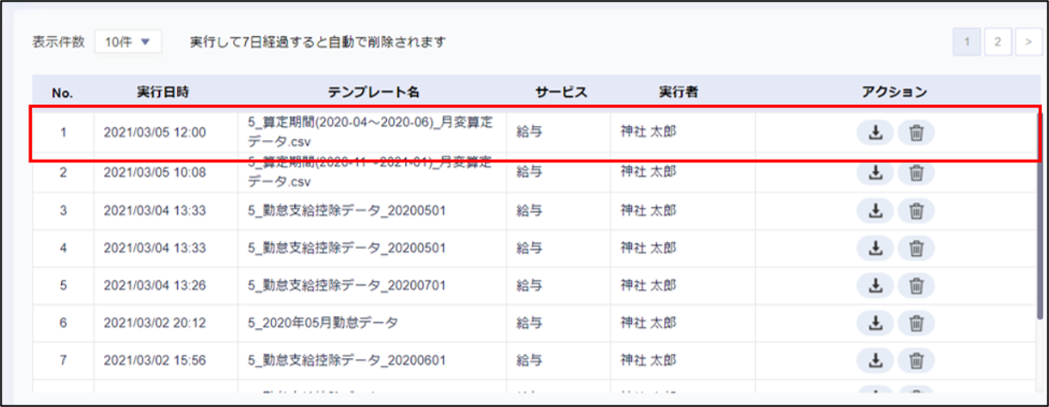The image size is (1049, 407).
Task: Click row number 7 cell
Action: click(63, 361)
